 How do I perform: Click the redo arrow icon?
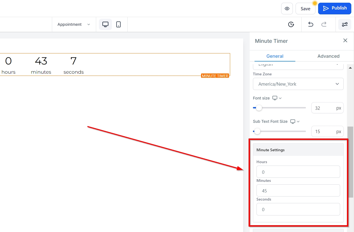coord(324,24)
